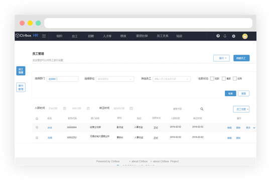Click the blue 创建员工 button

pyautogui.click(x=241, y=58)
